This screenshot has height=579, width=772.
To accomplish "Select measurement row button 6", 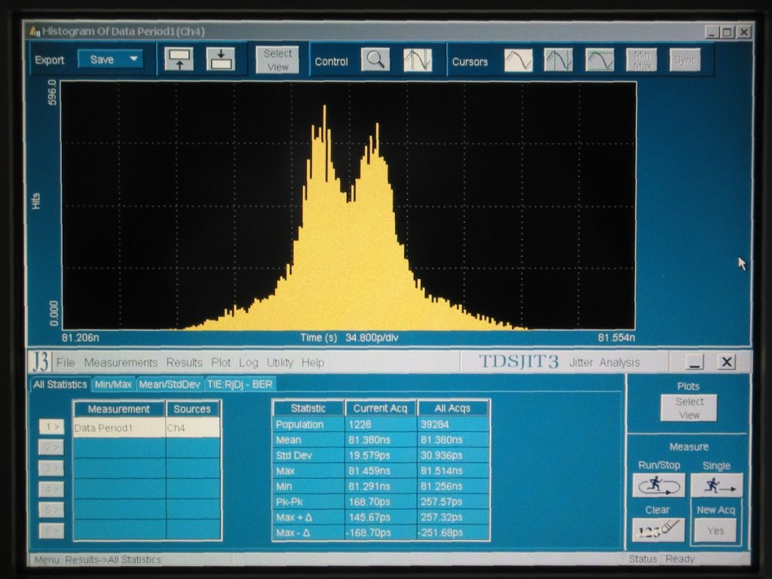I will pos(52,531).
